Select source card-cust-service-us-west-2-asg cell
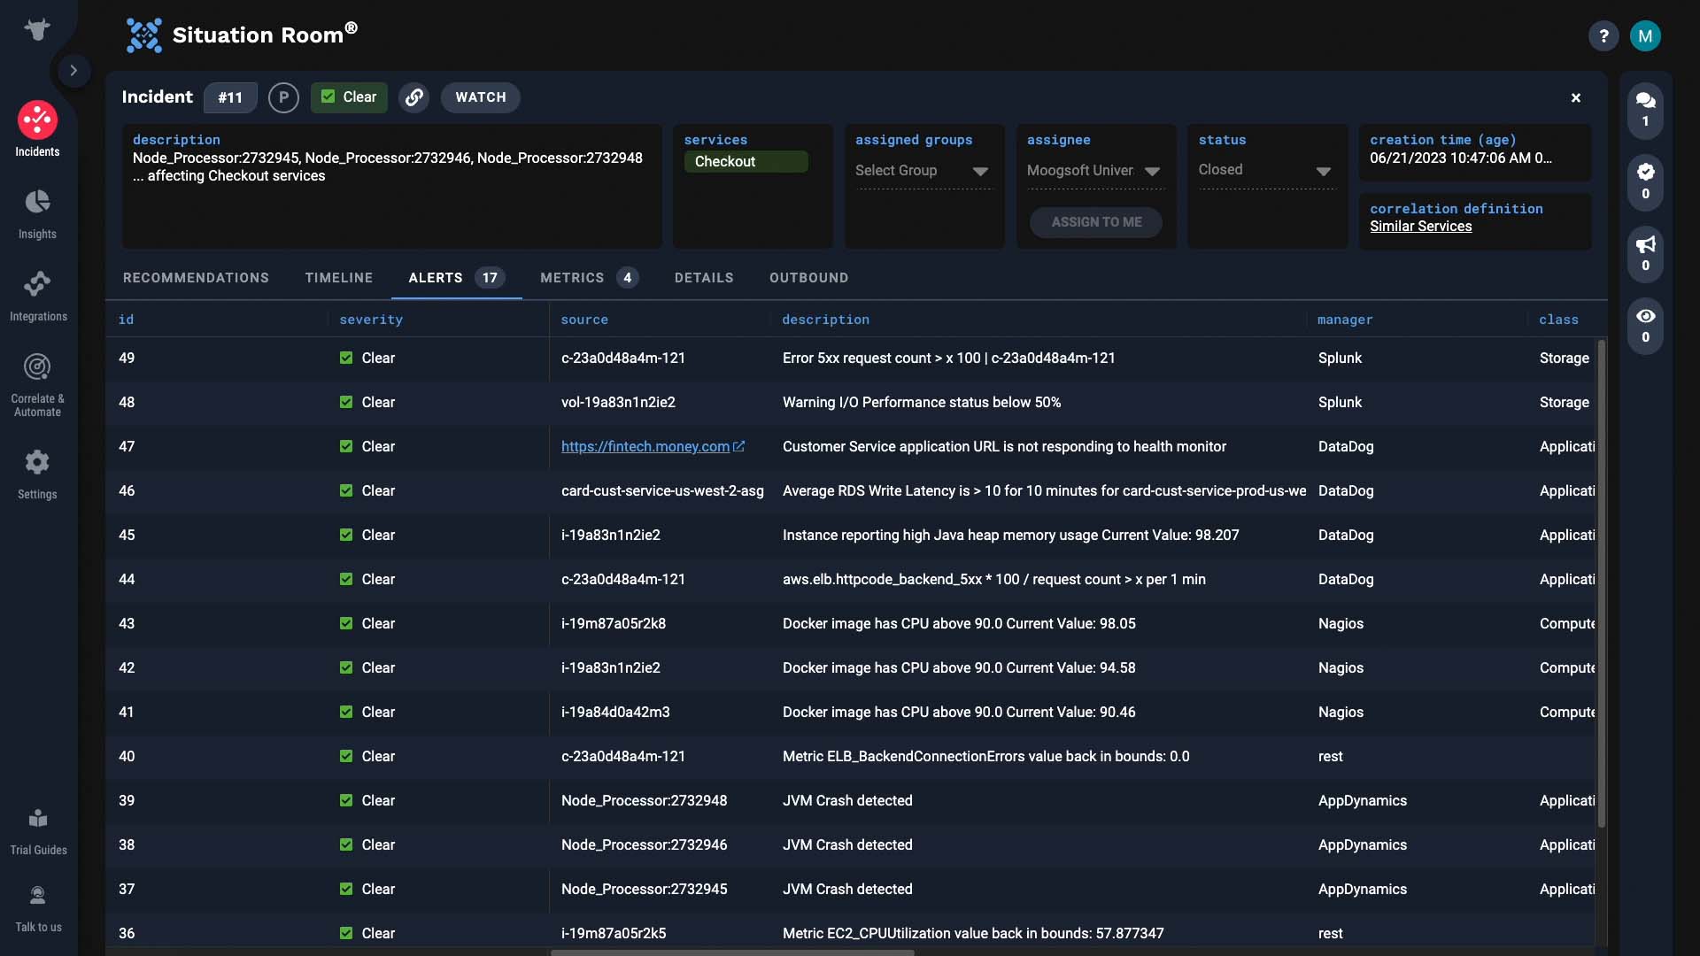1700x956 pixels. pyautogui.click(x=662, y=491)
